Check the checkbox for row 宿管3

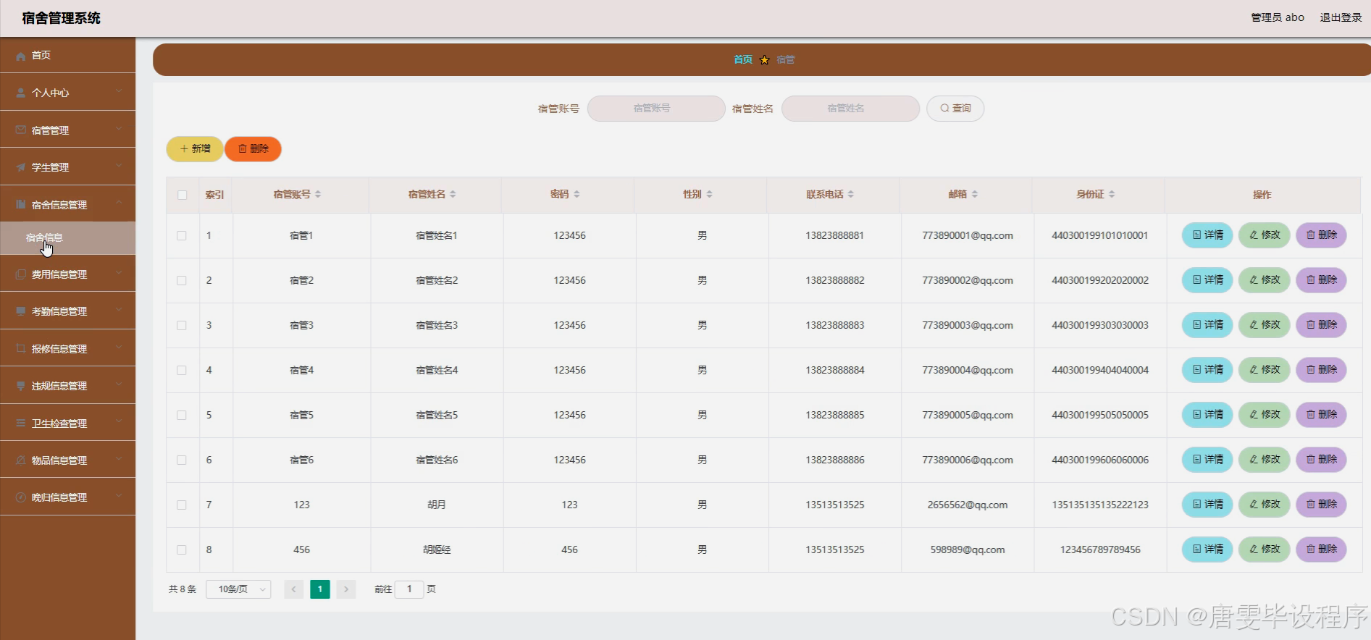pyautogui.click(x=182, y=325)
